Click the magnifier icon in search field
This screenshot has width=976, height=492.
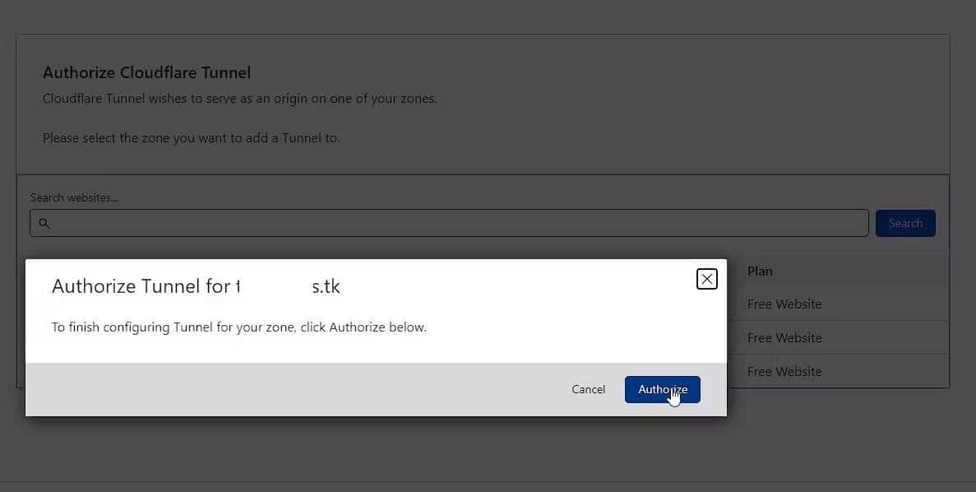coord(44,224)
